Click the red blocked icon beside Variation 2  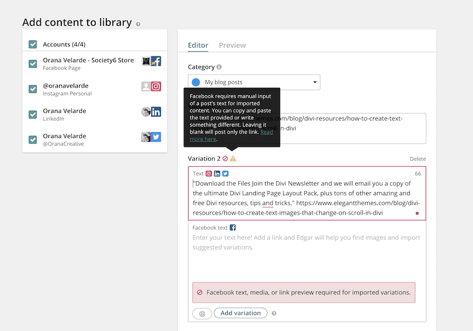pos(225,159)
